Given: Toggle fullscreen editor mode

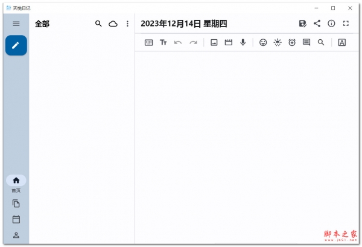Looking at the screenshot, I should point(346,24).
